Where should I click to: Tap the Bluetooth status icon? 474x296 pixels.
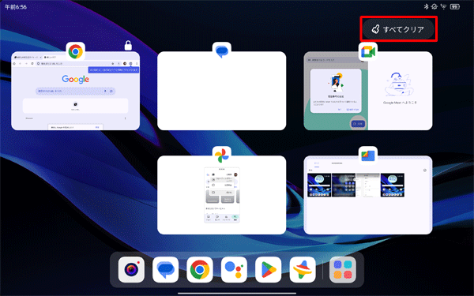click(427, 6)
